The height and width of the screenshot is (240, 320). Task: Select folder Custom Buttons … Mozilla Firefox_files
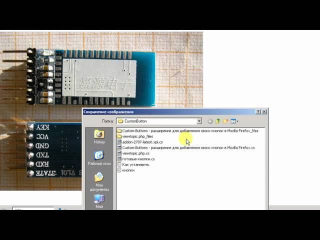click(187, 130)
